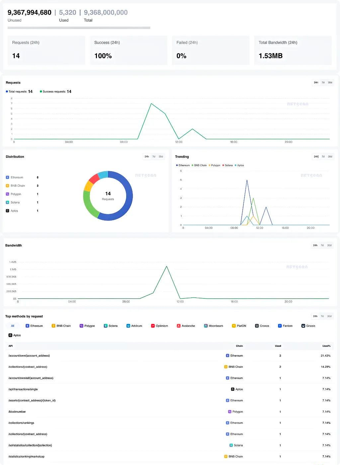Select the Fantom chain filter chip
340x465 pixels.
[x=285, y=326]
